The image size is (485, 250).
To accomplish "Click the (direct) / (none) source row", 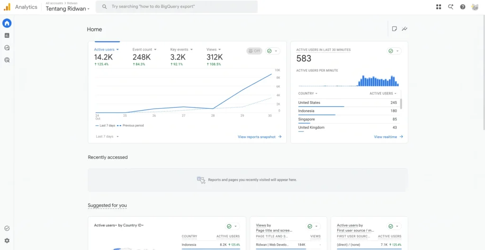I will [369, 245].
